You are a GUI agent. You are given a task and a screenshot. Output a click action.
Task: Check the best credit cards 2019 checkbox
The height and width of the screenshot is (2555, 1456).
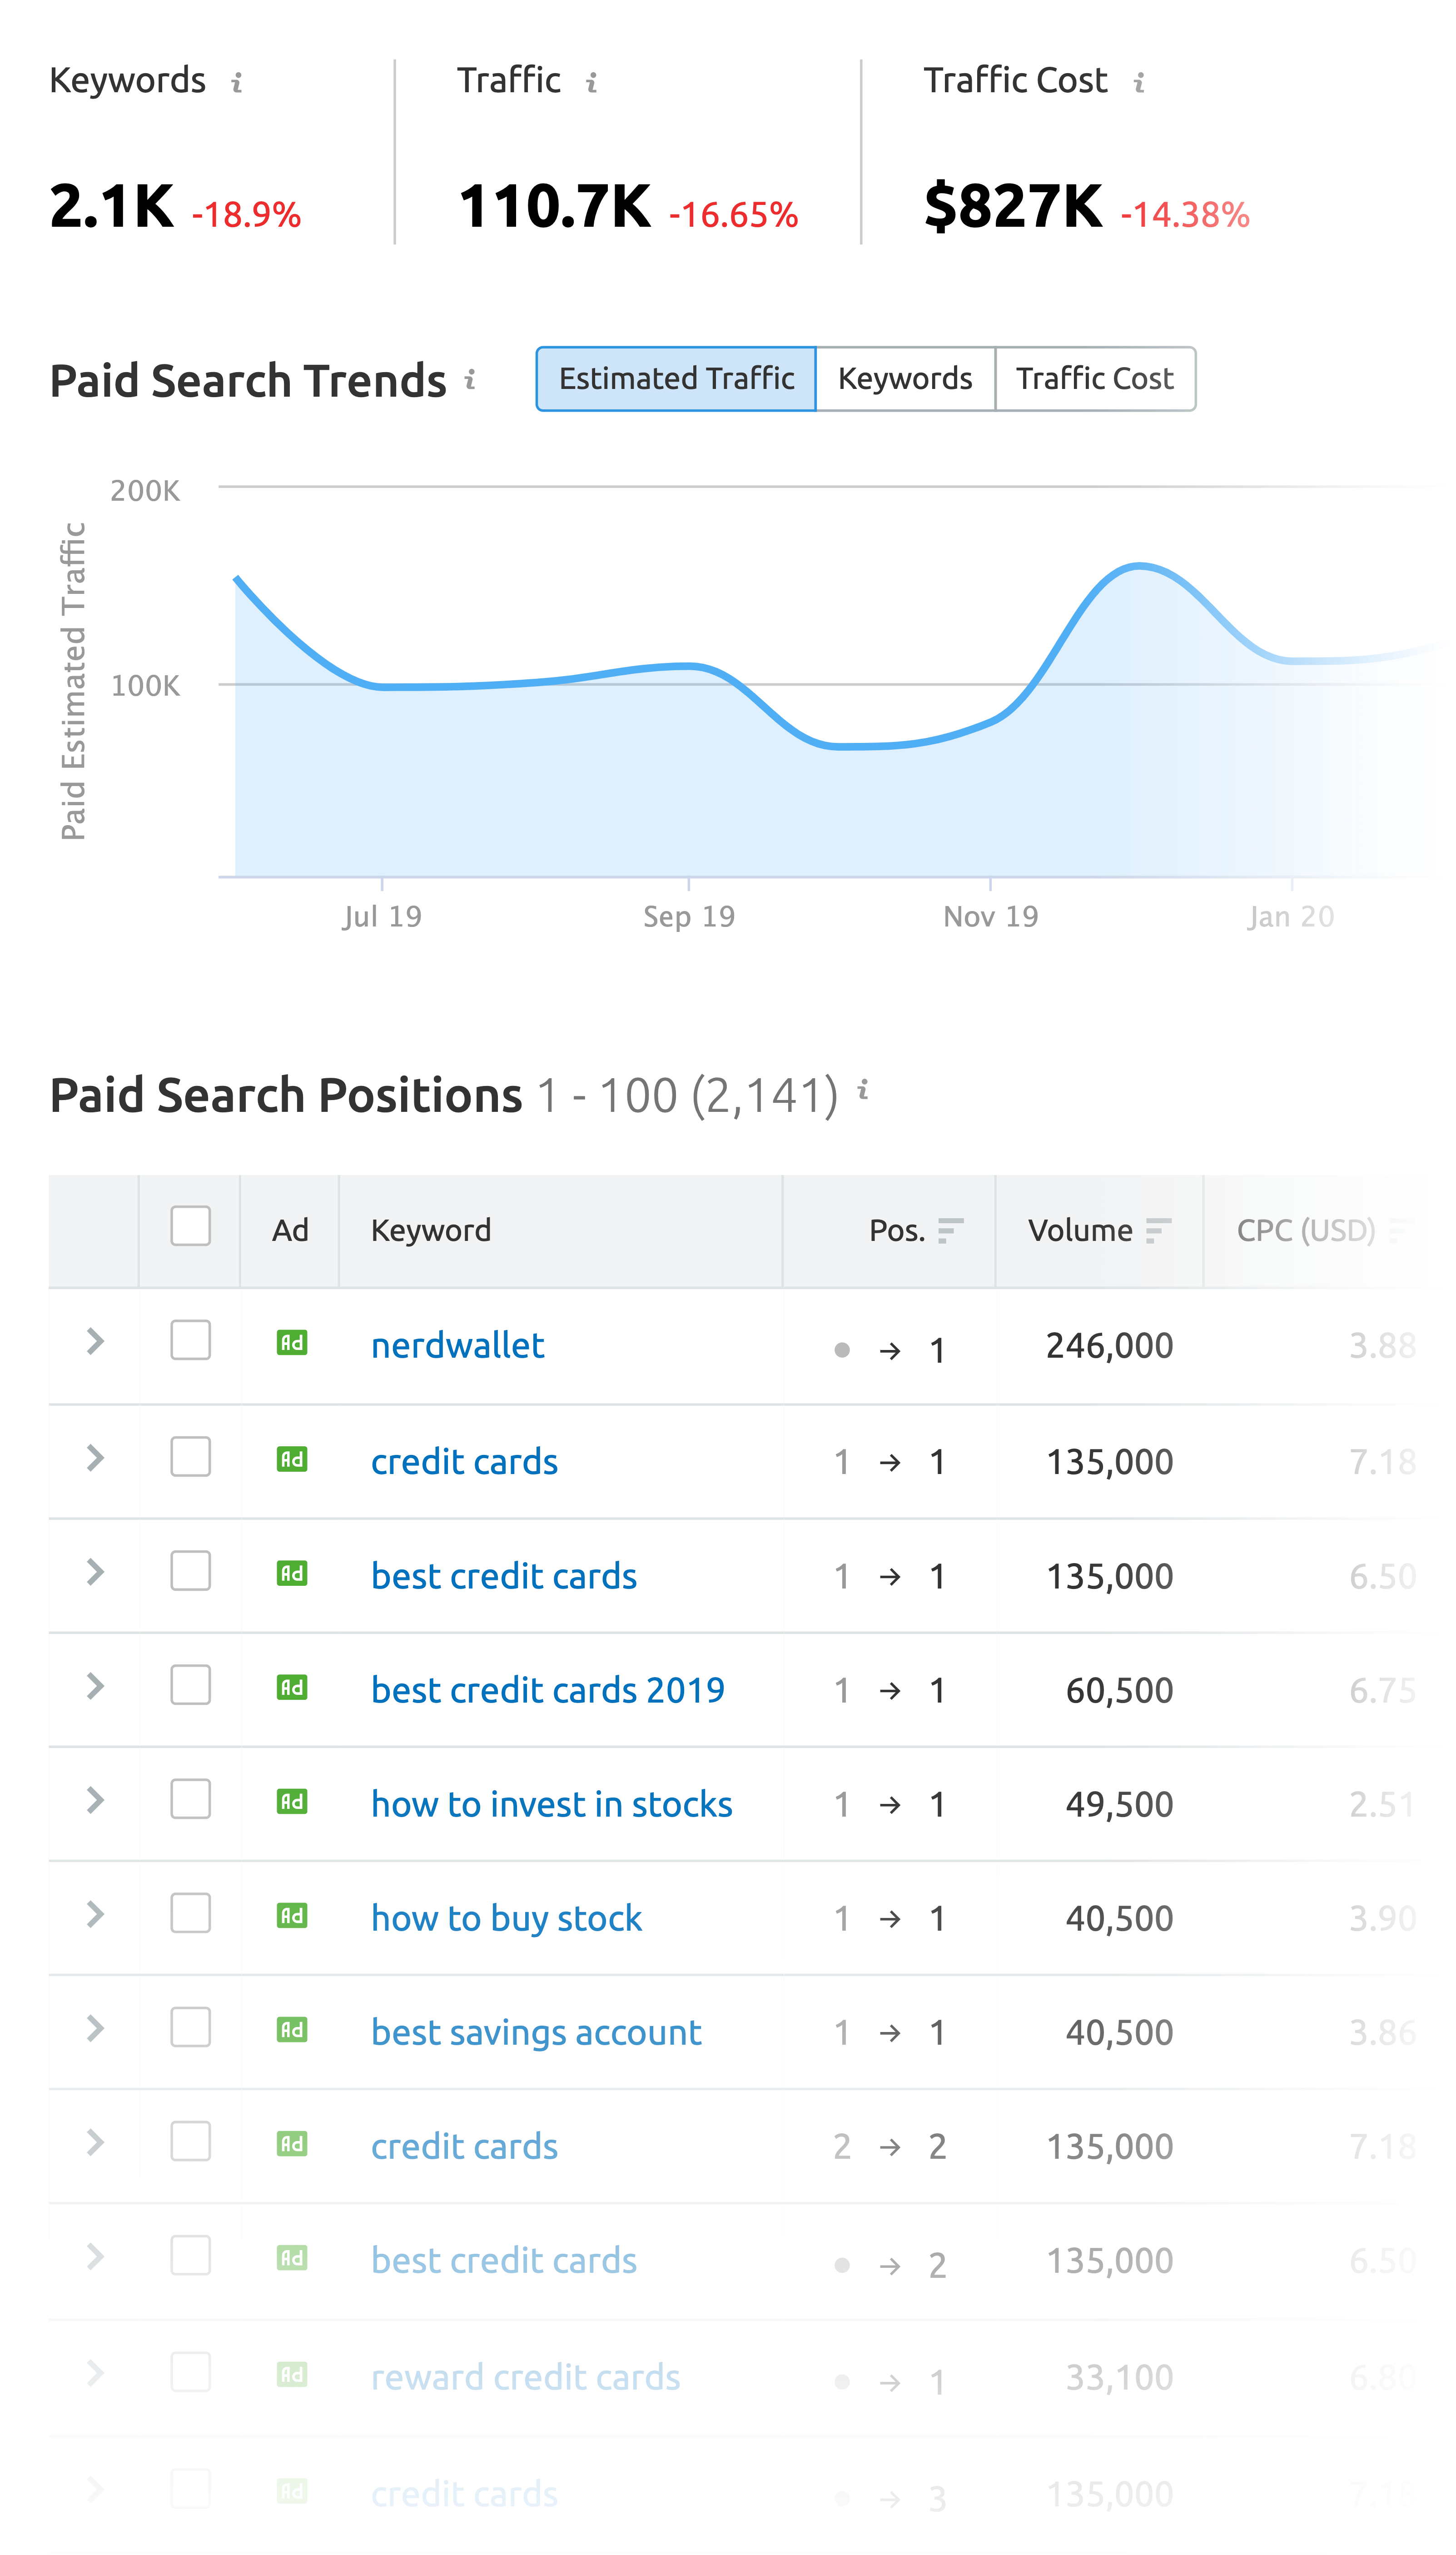pyautogui.click(x=190, y=1685)
